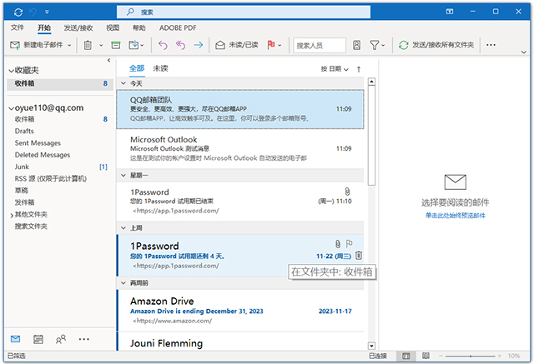This screenshot has width=534, height=364.
Task: Collapse the 今天 message group
Action: [x=123, y=83]
